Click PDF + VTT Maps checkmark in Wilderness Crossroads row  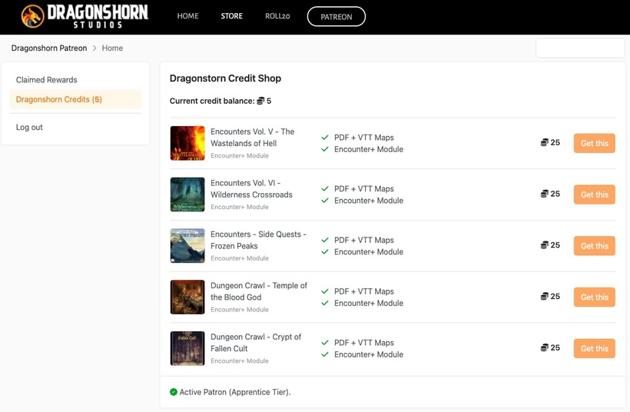325,188
